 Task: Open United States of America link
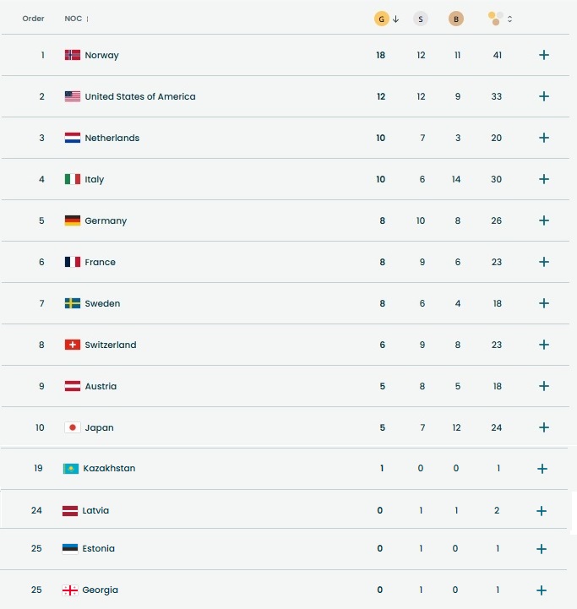tap(139, 96)
